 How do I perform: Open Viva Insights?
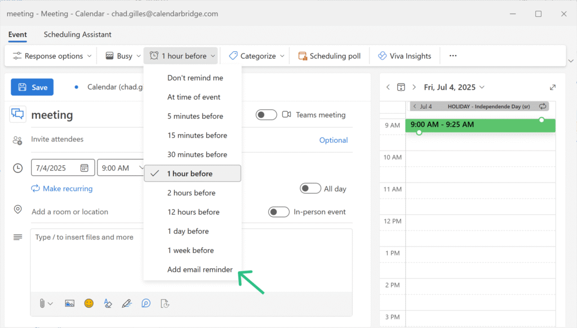point(405,56)
